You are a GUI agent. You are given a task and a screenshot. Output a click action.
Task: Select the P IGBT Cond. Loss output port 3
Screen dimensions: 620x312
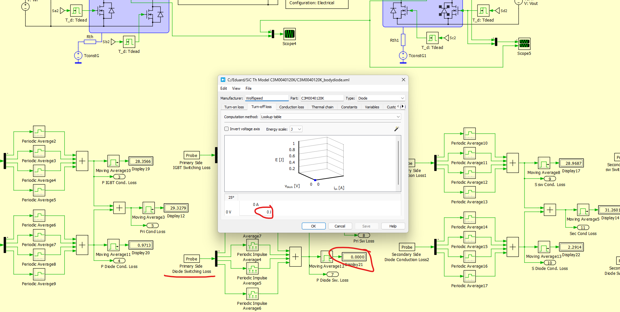119,177
